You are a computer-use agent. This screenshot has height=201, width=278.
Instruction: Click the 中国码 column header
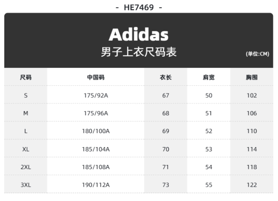click(96, 77)
